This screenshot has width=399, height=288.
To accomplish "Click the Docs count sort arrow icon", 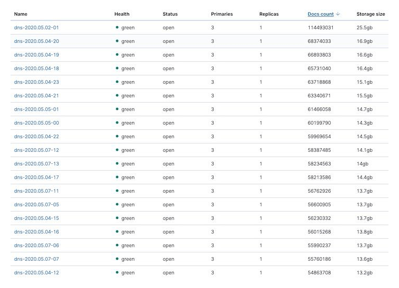I will (x=338, y=14).
